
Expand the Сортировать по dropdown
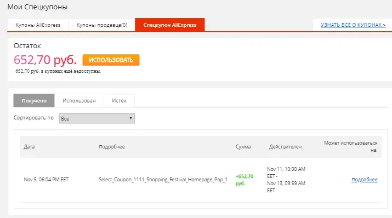96,118
